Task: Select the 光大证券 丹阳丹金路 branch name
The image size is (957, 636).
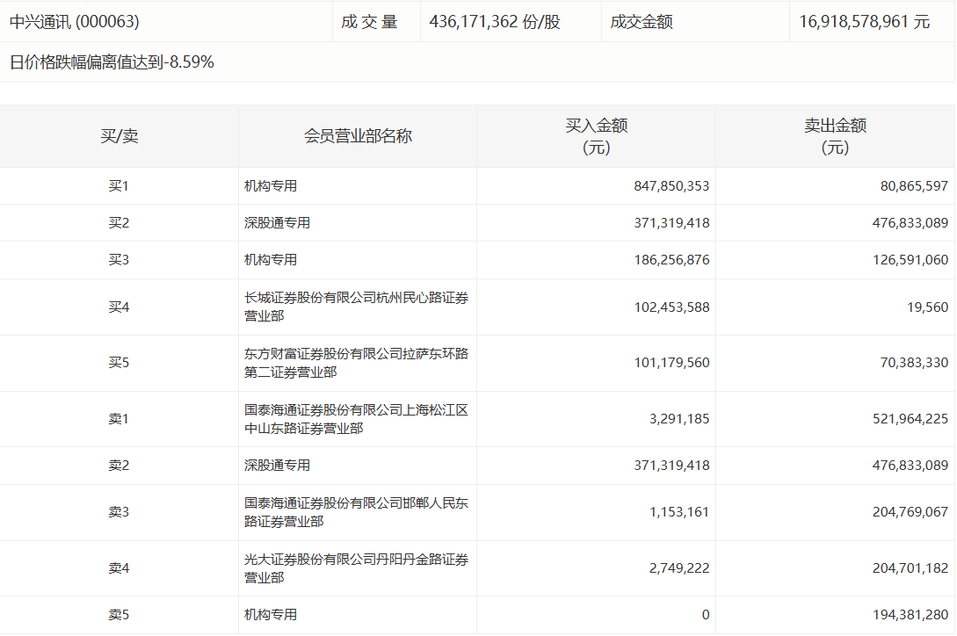Action: pos(356,568)
